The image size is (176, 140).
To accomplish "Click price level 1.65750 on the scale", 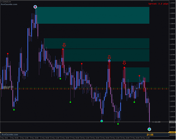I will pos(173,96).
